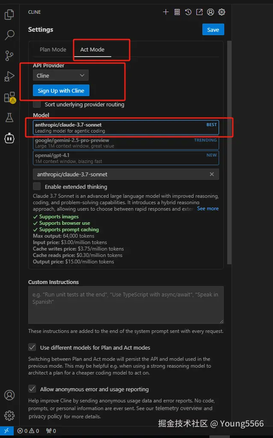Image resolution: width=273 pixels, height=438 pixels.
Task: Click the ports forwarded status indicator
Action: [51, 431]
